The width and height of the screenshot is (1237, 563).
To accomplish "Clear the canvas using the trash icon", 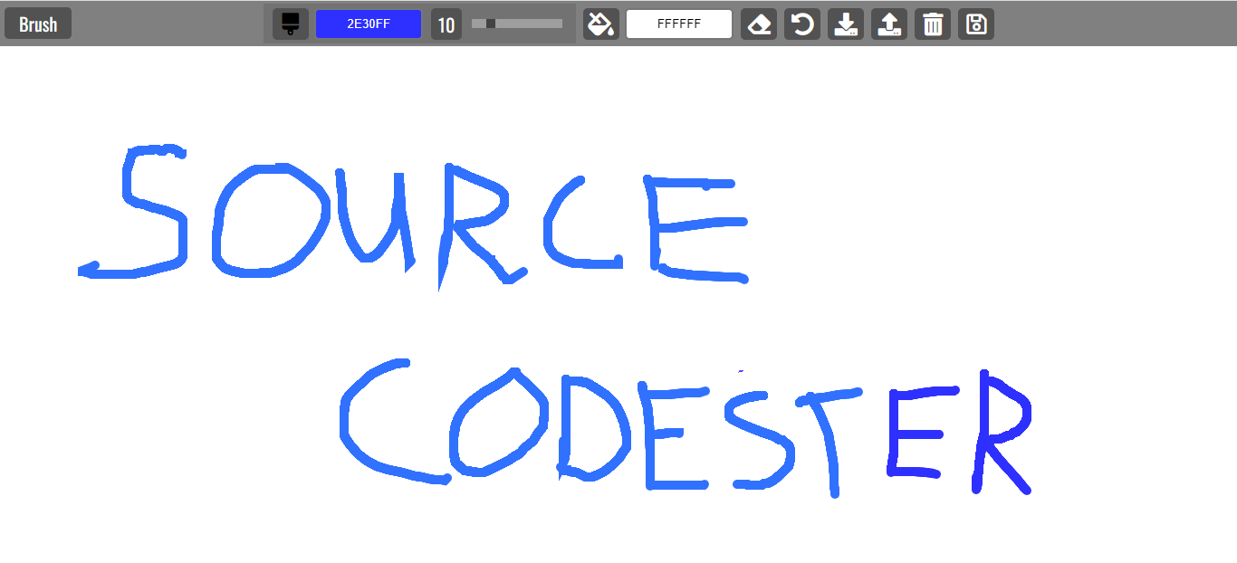I will coord(933,24).
